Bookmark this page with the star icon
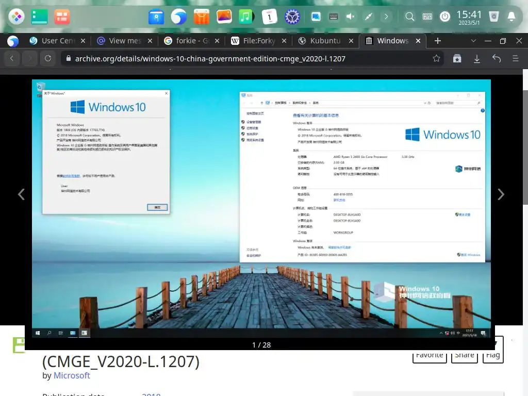This screenshot has height=396, width=528. (436, 58)
